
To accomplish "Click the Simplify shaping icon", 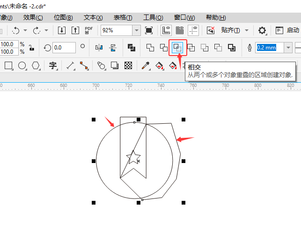I will tap(191, 48).
